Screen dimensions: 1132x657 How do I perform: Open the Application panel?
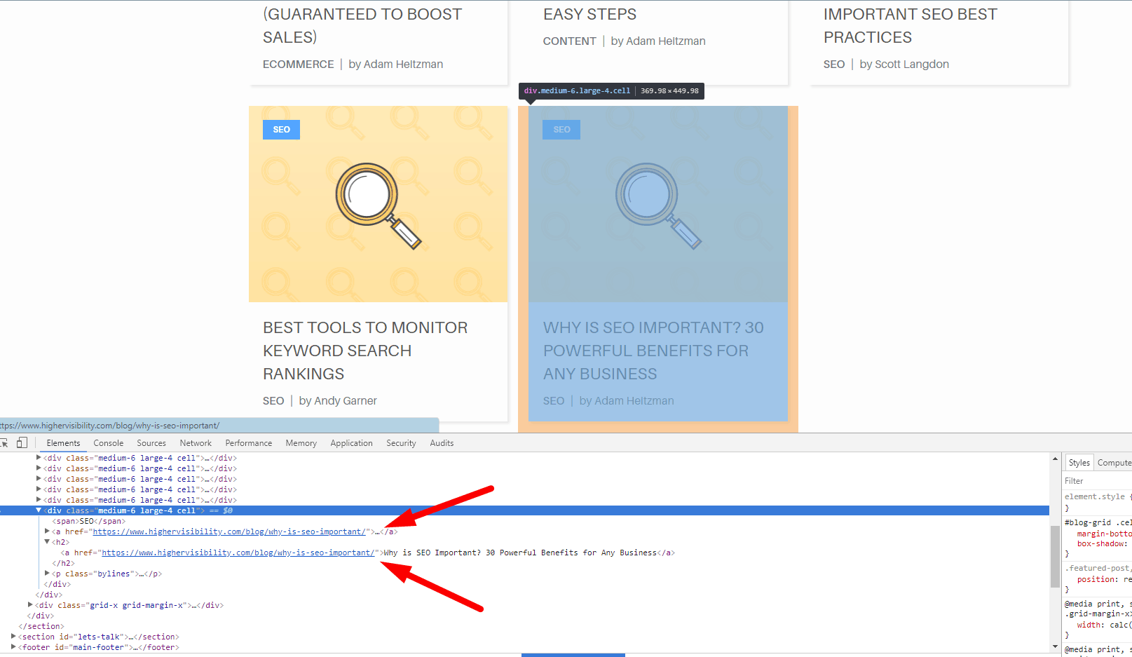point(351,442)
